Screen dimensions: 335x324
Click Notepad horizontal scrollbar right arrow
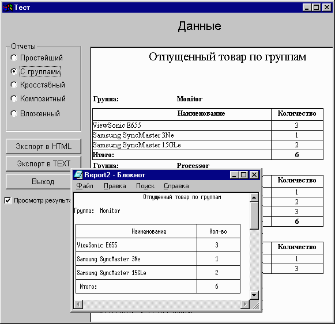point(245,304)
